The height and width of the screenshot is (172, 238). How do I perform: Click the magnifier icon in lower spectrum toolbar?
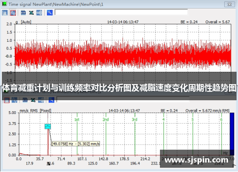click(x=51, y=100)
